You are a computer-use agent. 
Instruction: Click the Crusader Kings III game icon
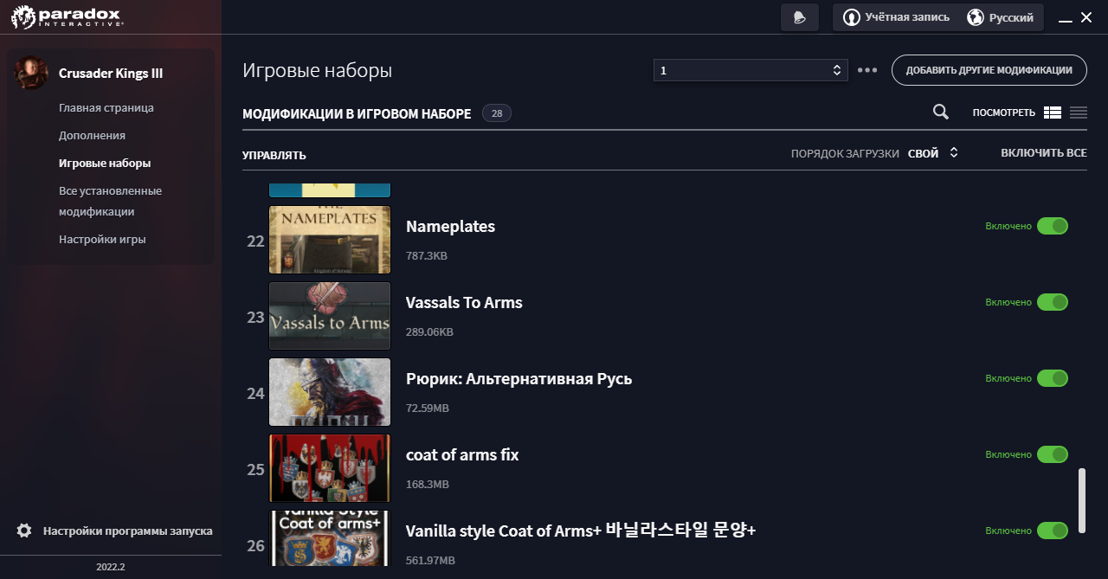(x=31, y=74)
